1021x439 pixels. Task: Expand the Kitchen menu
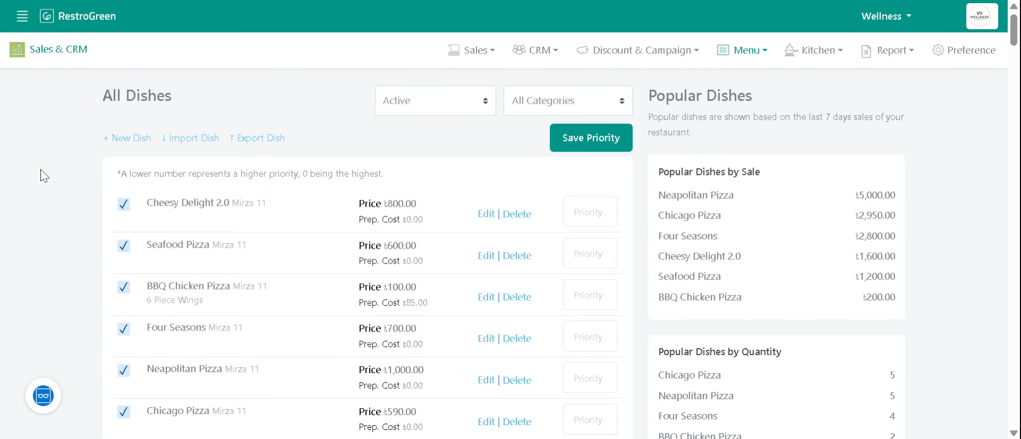[x=814, y=50]
